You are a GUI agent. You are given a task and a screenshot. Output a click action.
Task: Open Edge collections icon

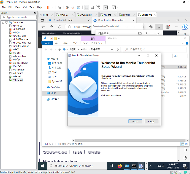coord(151,27)
